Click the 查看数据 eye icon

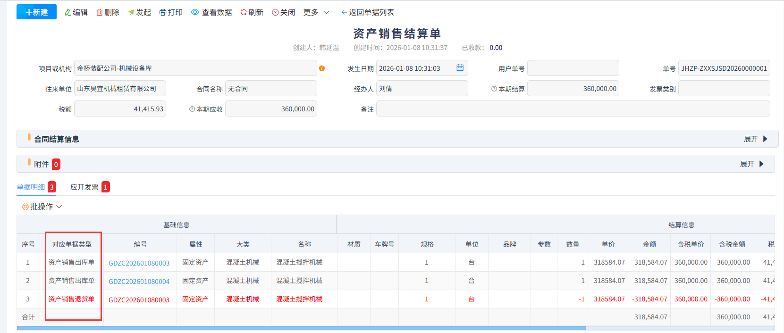(195, 12)
